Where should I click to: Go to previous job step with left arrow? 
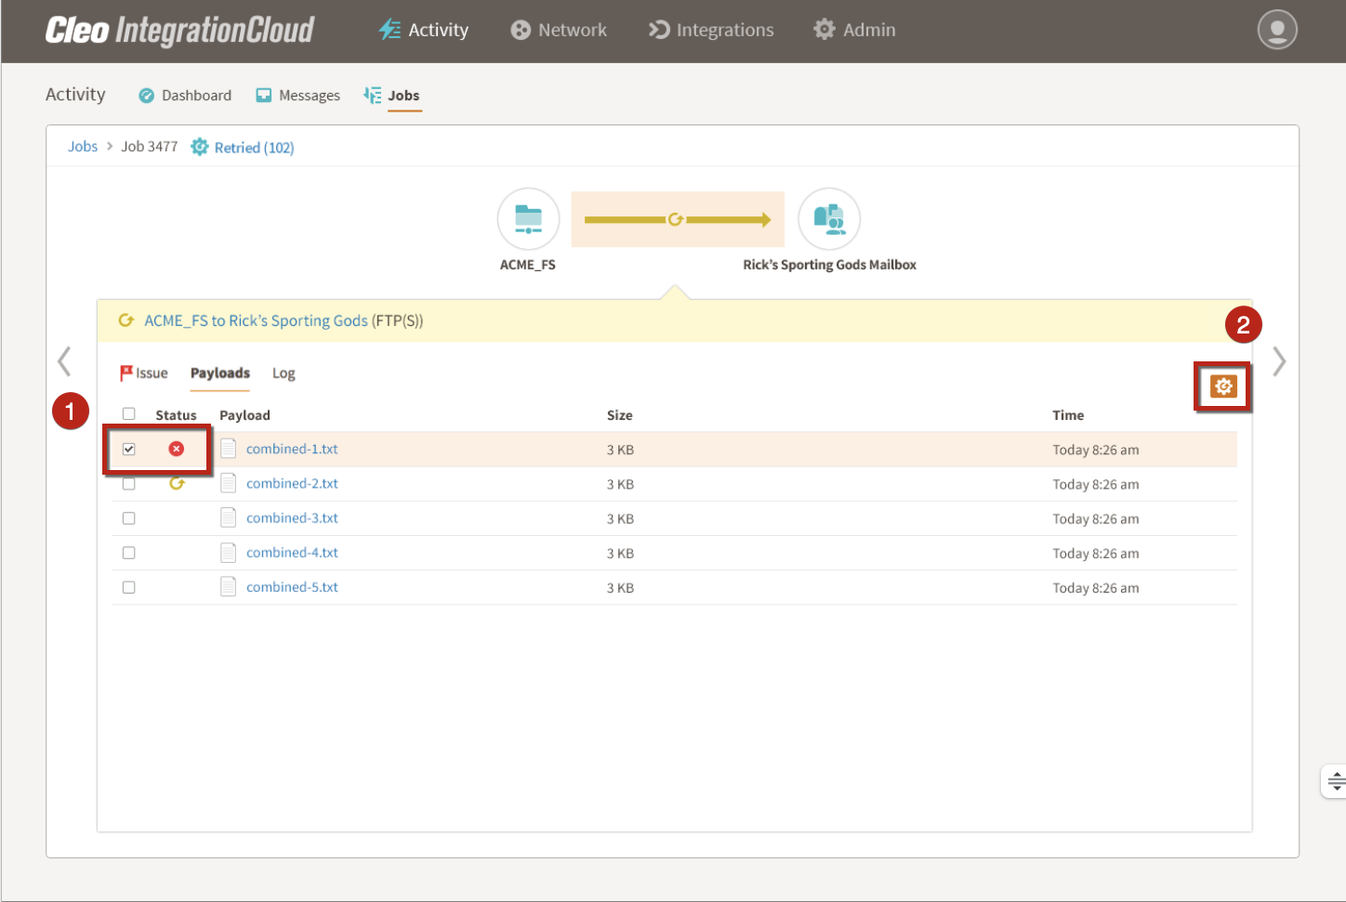click(x=64, y=361)
